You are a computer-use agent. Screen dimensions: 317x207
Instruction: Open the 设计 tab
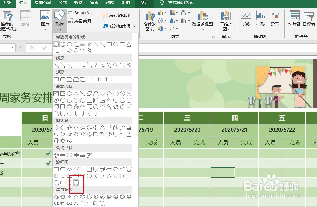(144, 2)
